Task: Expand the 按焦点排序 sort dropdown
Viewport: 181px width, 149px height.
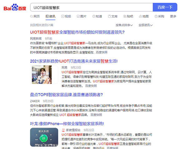Action: (x=124, y=25)
